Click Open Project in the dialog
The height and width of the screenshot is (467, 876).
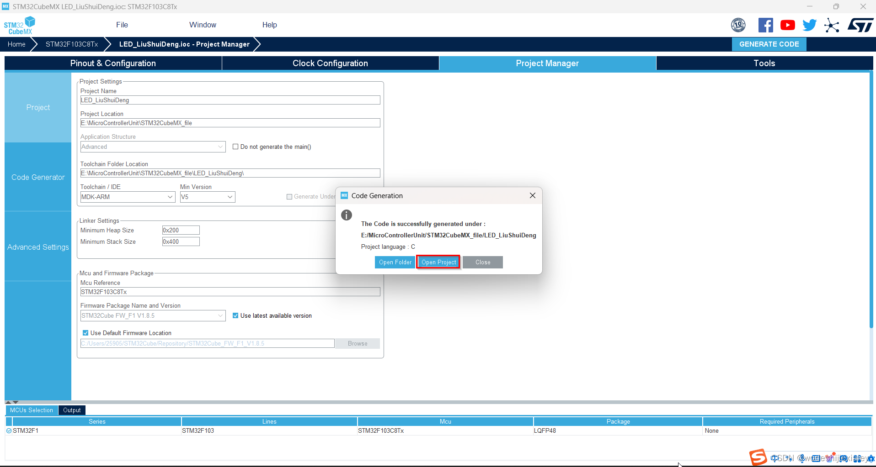coord(438,262)
